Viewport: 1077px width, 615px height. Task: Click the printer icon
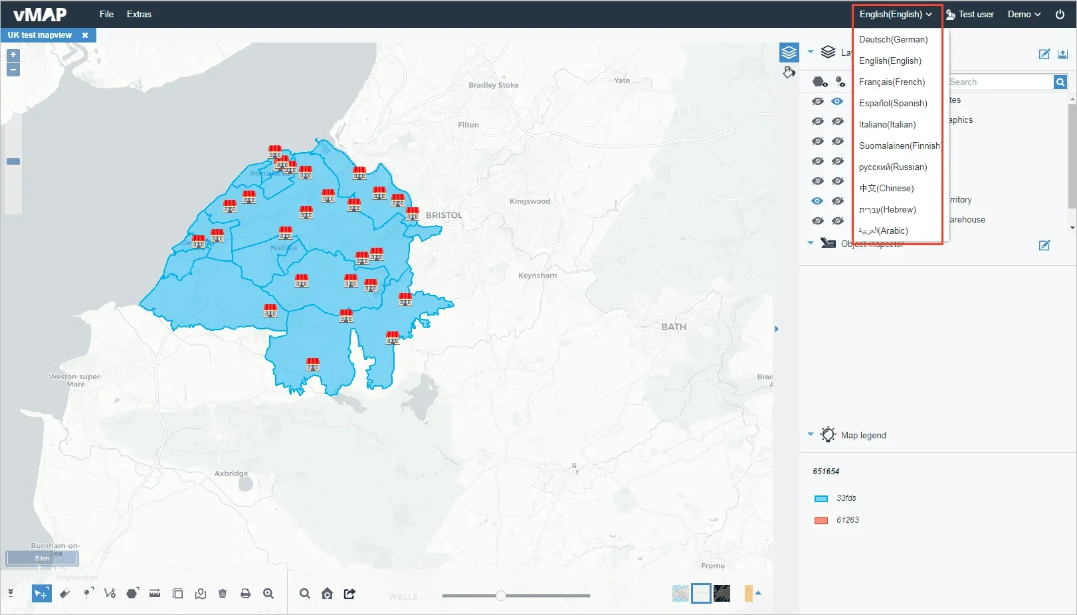click(x=245, y=594)
